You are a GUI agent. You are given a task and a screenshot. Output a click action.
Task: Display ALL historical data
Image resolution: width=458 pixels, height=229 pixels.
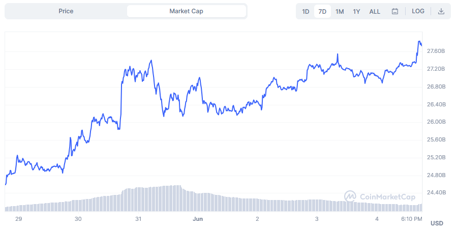pyautogui.click(x=375, y=11)
